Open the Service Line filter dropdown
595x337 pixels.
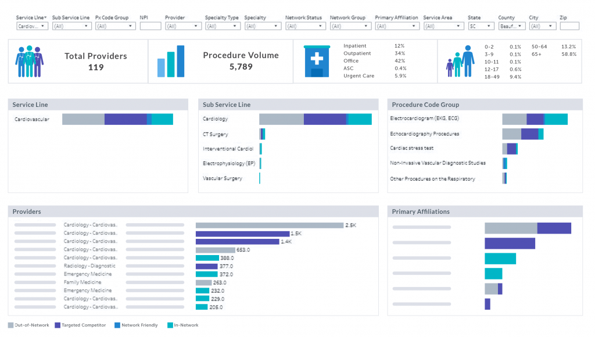point(32,26)
